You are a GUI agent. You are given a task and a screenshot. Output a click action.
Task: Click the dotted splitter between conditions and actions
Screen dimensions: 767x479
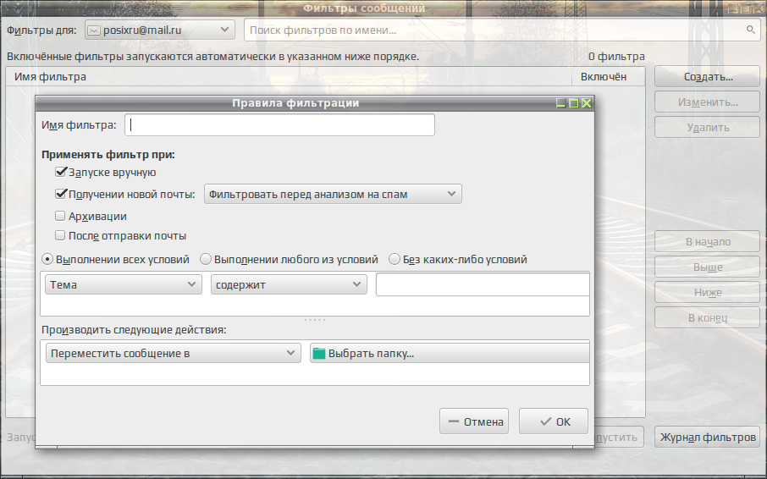click(x=315, y=320)
